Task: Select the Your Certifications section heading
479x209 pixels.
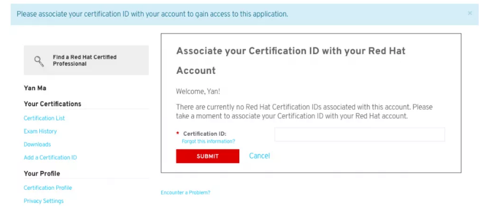Action: click(52, 104)
